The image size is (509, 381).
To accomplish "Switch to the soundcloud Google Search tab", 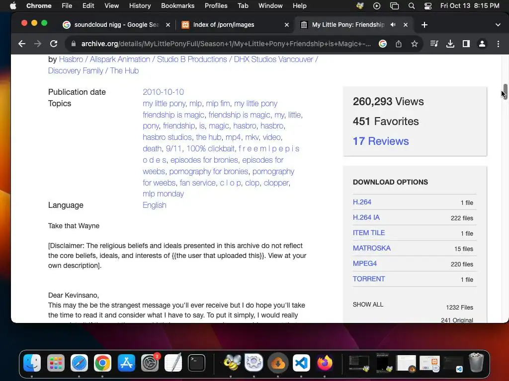I will tap(116, 25).
